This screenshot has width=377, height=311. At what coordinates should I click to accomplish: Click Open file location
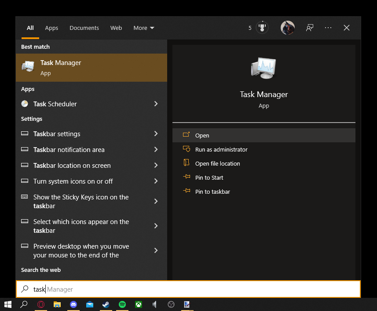(x=264, y=163)
